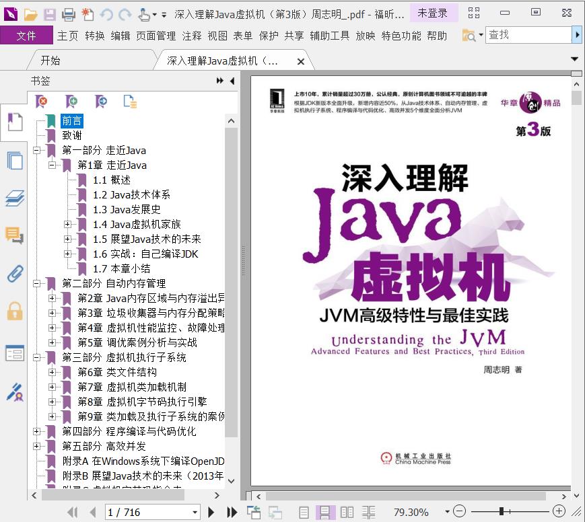Click the Undo arrow icon
This screenshot has height=522, width=585.
(x=107, y=15)
